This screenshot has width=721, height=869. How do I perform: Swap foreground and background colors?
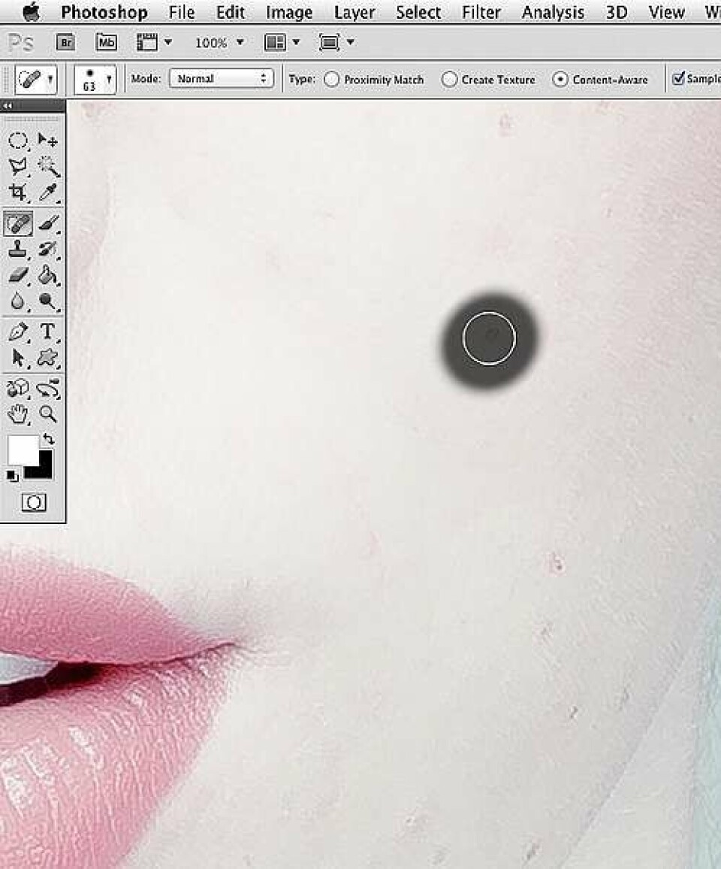click(x=48, y=440)
